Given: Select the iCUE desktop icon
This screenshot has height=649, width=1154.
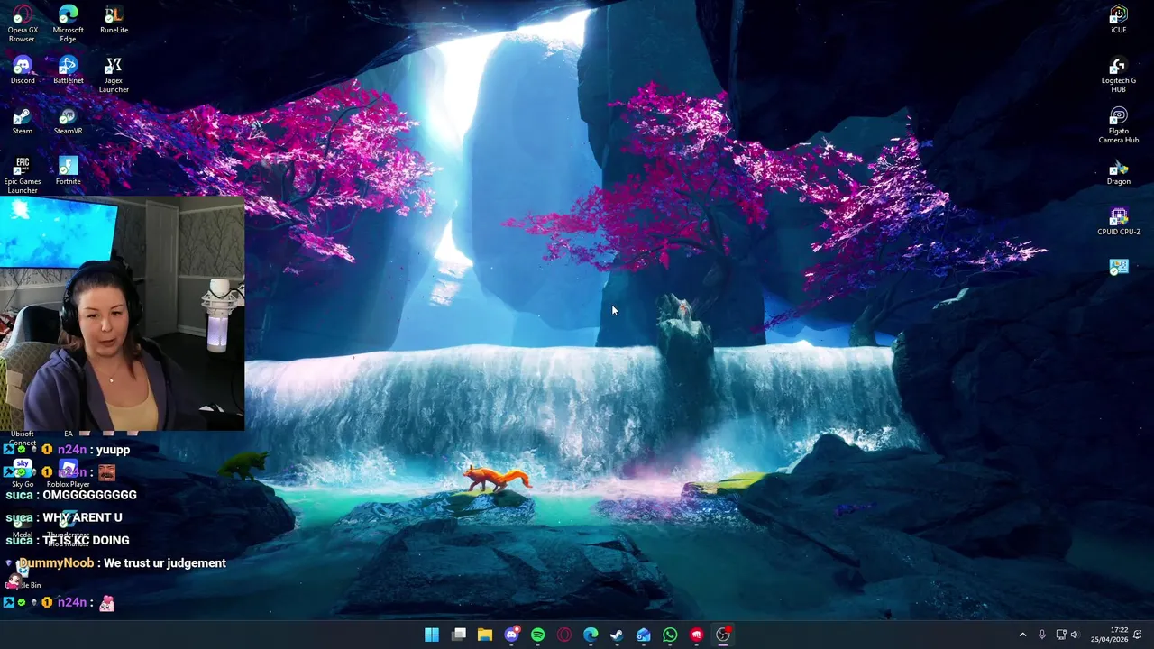Looking at the screenshot, I should [x=1119, y=19].
